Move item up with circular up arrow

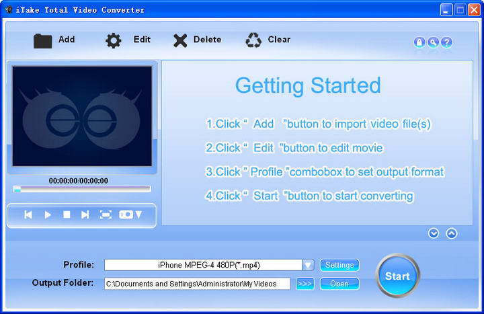pyautogui.click(x=452, y=233)
